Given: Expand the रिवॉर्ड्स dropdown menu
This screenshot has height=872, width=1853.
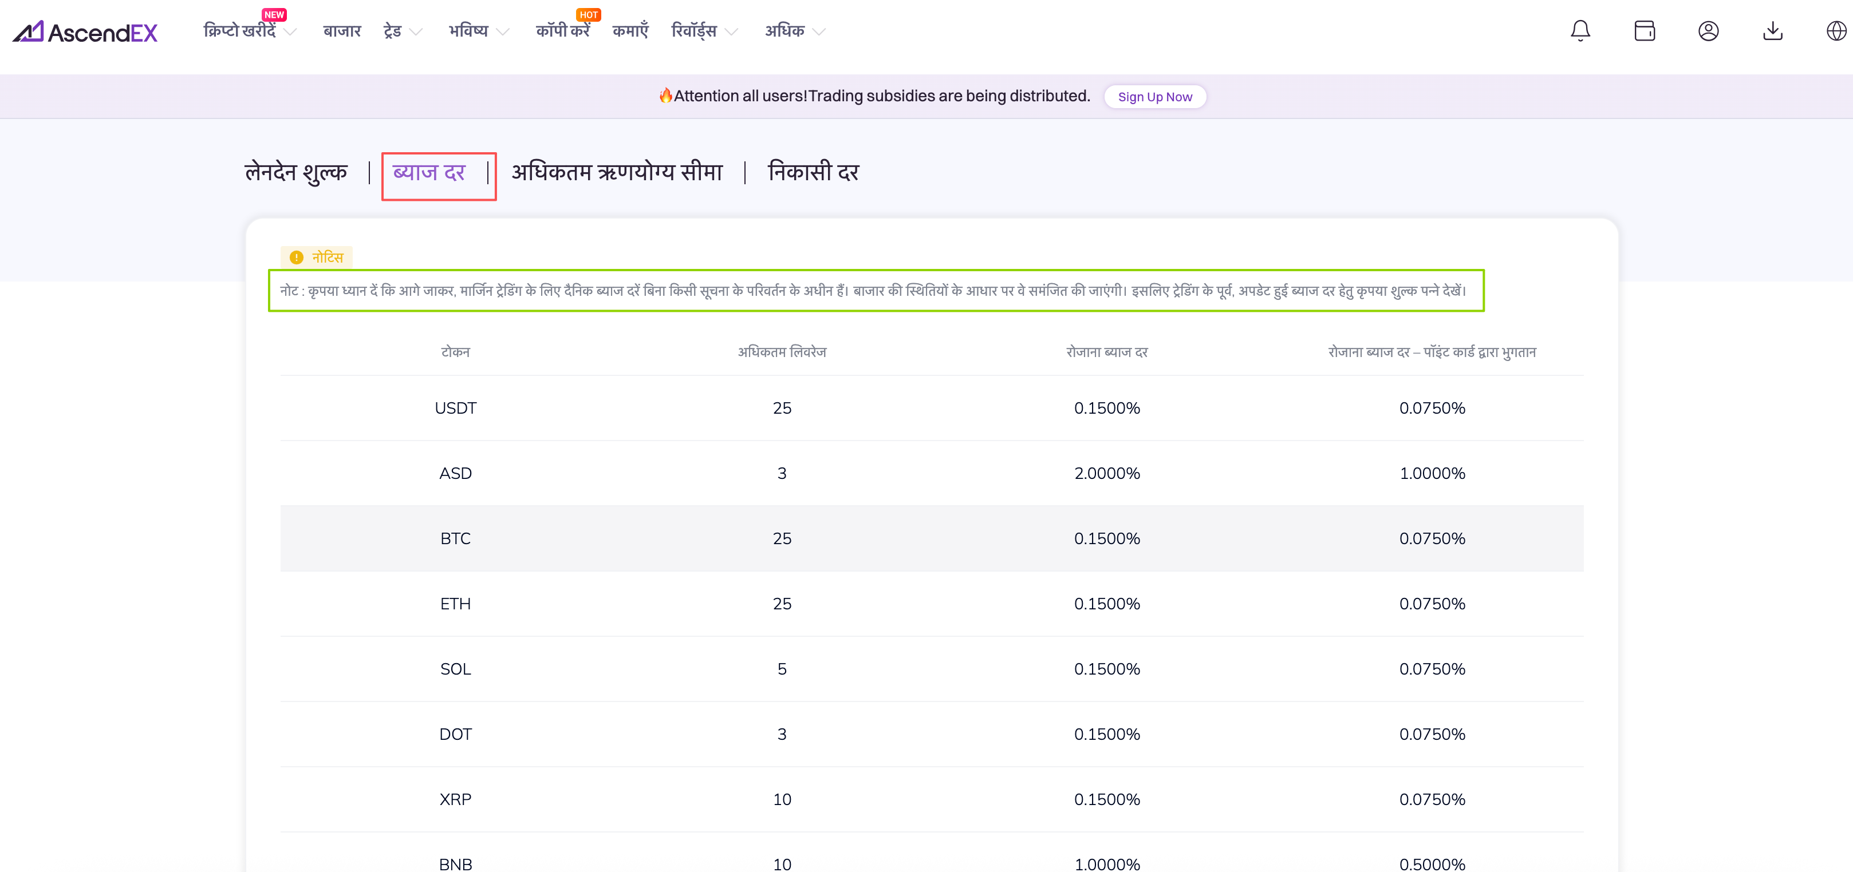Looking at the screenshot, I should (x=704, y=31).
